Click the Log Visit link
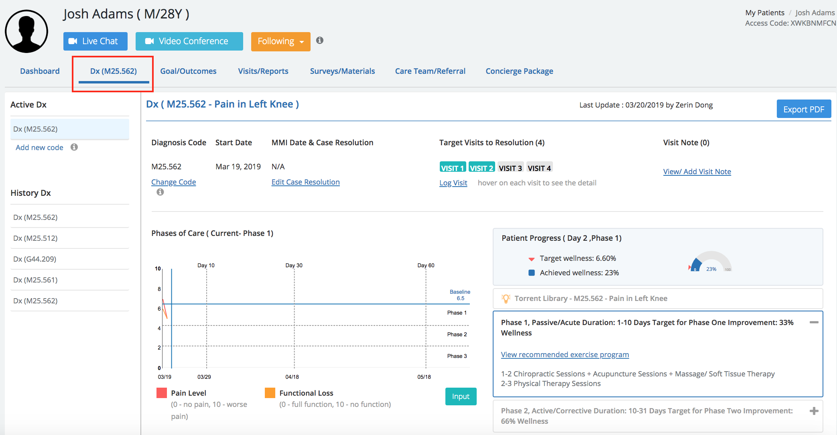The image size is (837, 435). tap(453, 183)
